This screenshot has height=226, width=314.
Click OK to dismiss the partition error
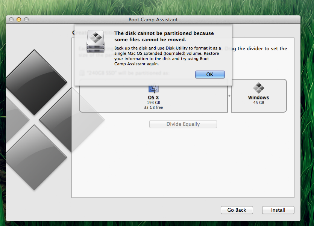pos(210,74)
